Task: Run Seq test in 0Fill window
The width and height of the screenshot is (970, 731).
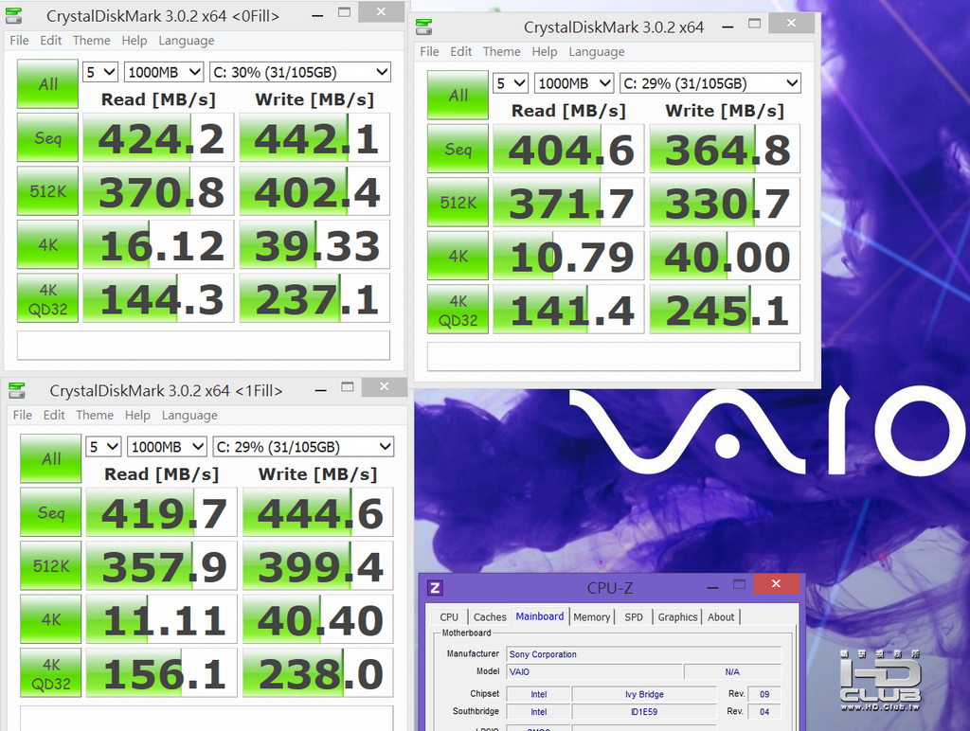Action: point(47,137)
